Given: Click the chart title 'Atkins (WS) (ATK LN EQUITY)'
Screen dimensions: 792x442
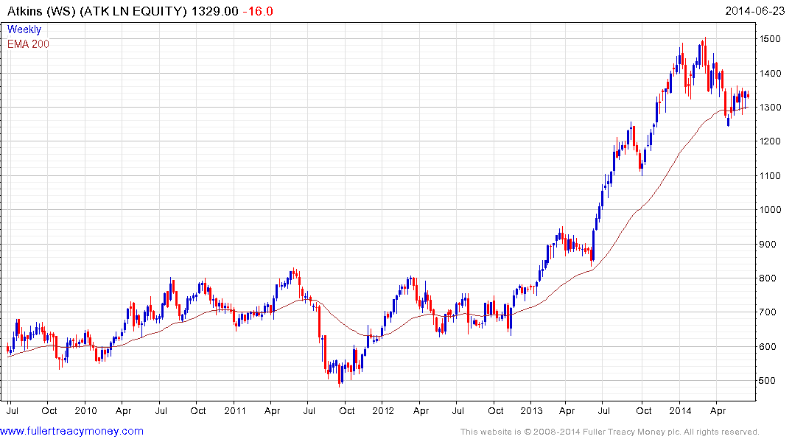Looking at the screenshot, I should (97, 11).
